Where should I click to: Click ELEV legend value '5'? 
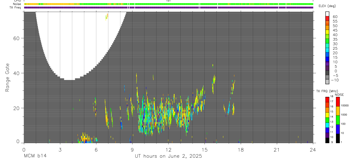point(336,67)
